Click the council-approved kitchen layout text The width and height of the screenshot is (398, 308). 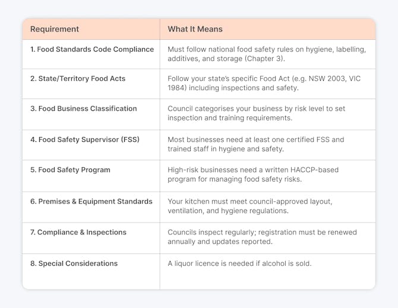pos(249,207)
